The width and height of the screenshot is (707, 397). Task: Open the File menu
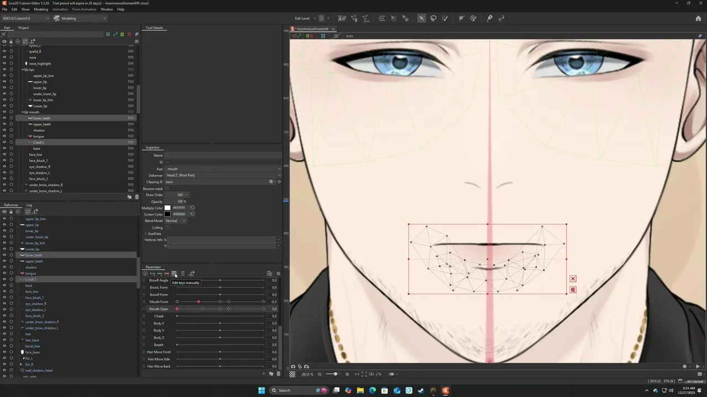5,9
